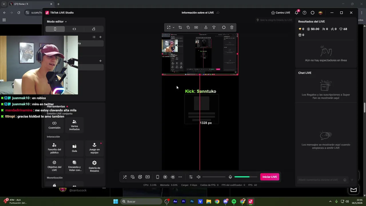Click the Iniciar LIVE button
The image size is (366, 206).
pos(270,177)
